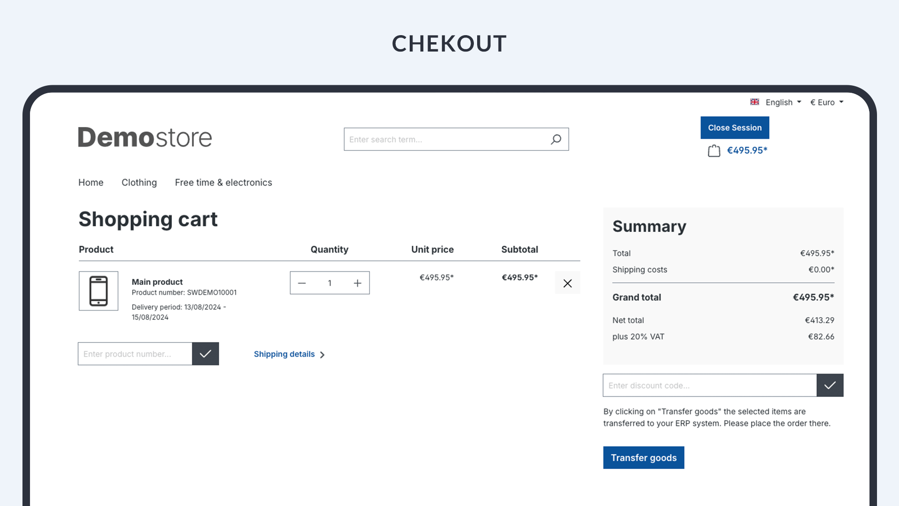Select the Clothing menu item
899x506 pixels.
(139, 182)
